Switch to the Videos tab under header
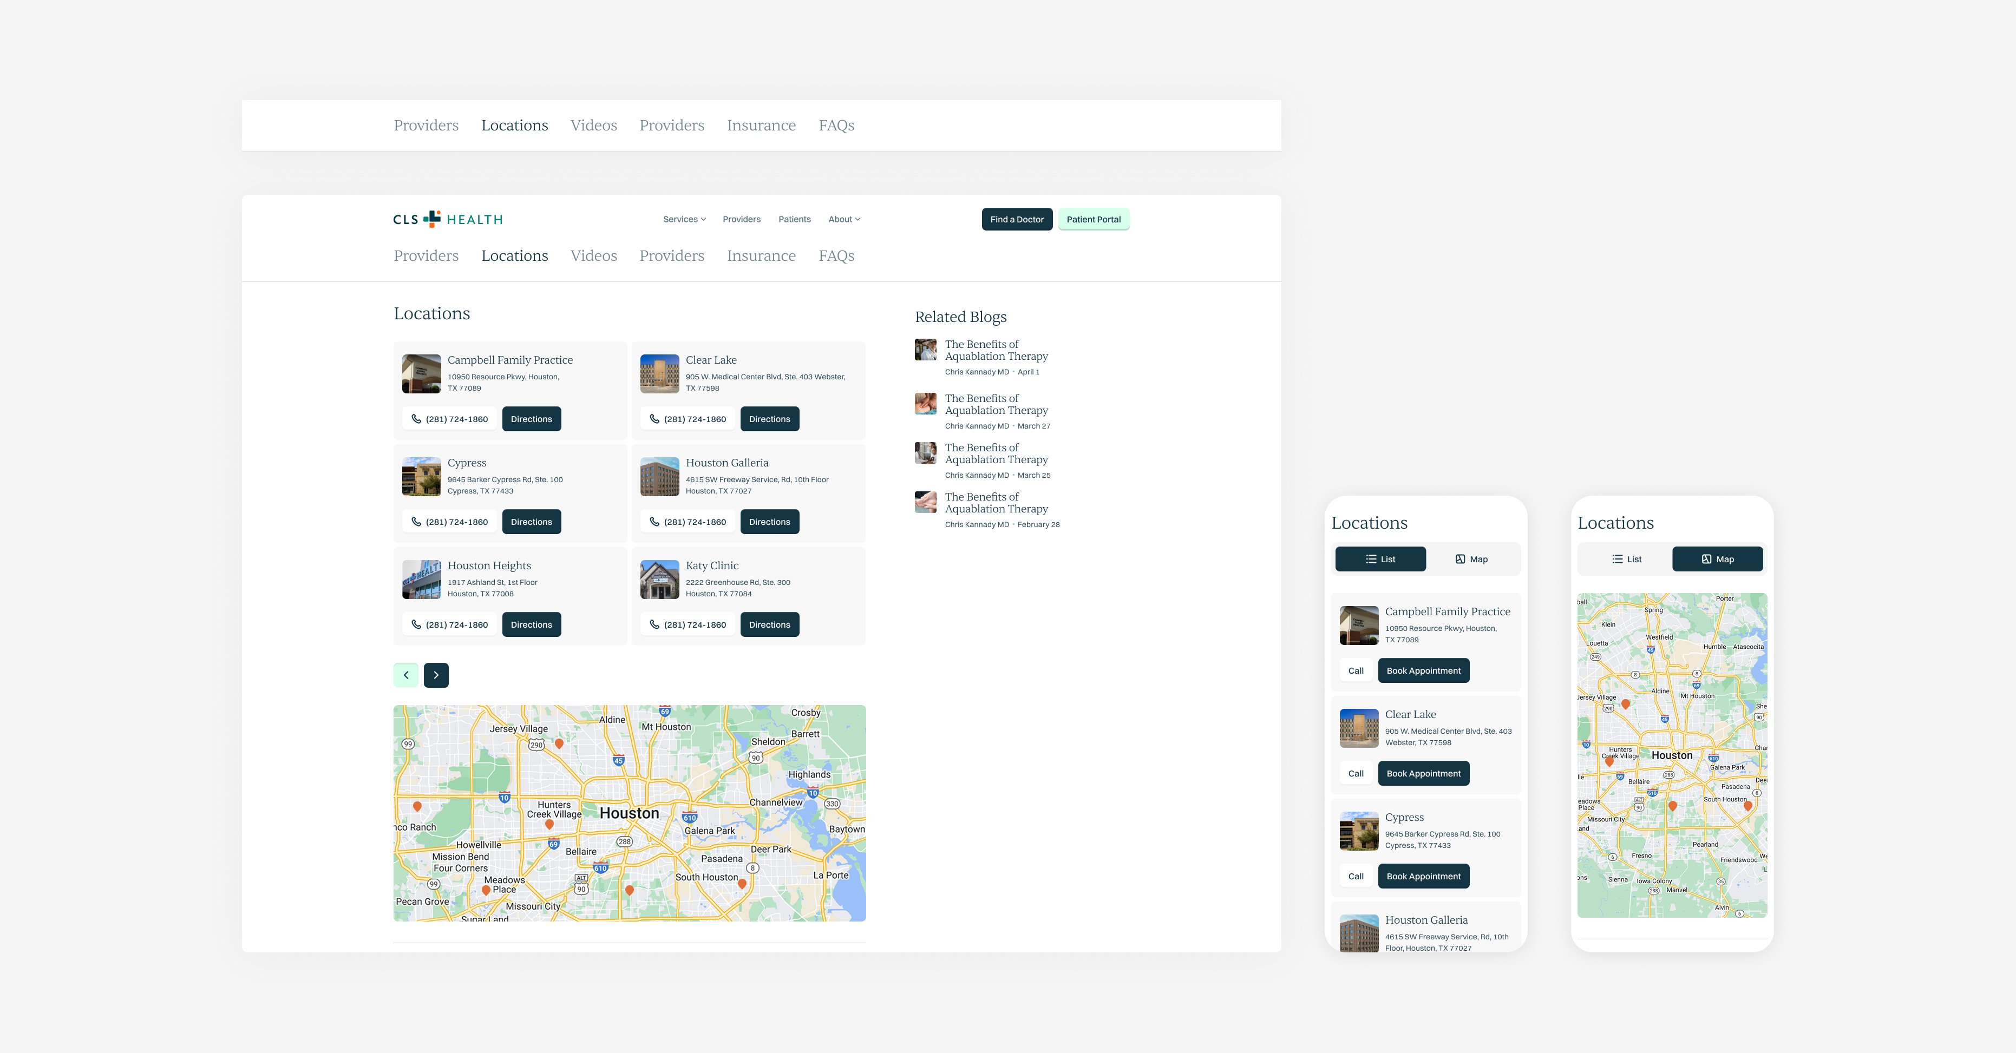The image size is (2016, 1053). click(593, 256)
